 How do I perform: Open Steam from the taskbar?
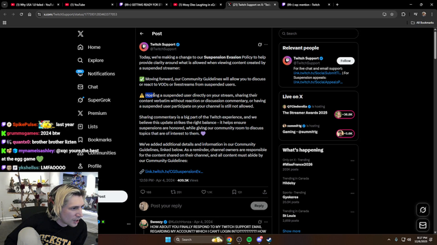point(269,240)
